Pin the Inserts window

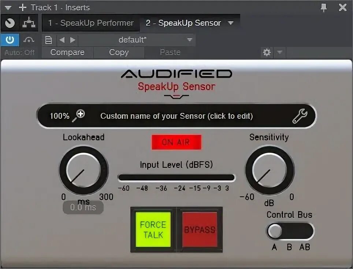(323, 8)
